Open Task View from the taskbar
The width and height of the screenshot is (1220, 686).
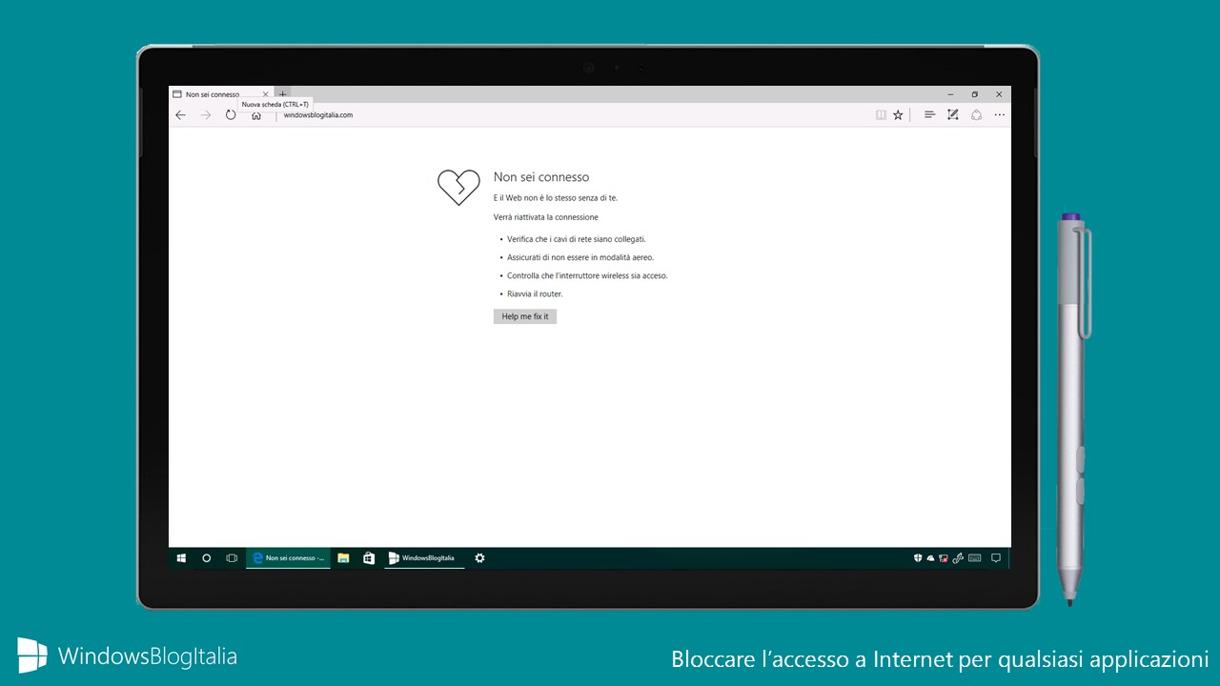click(x=232, y=558)
